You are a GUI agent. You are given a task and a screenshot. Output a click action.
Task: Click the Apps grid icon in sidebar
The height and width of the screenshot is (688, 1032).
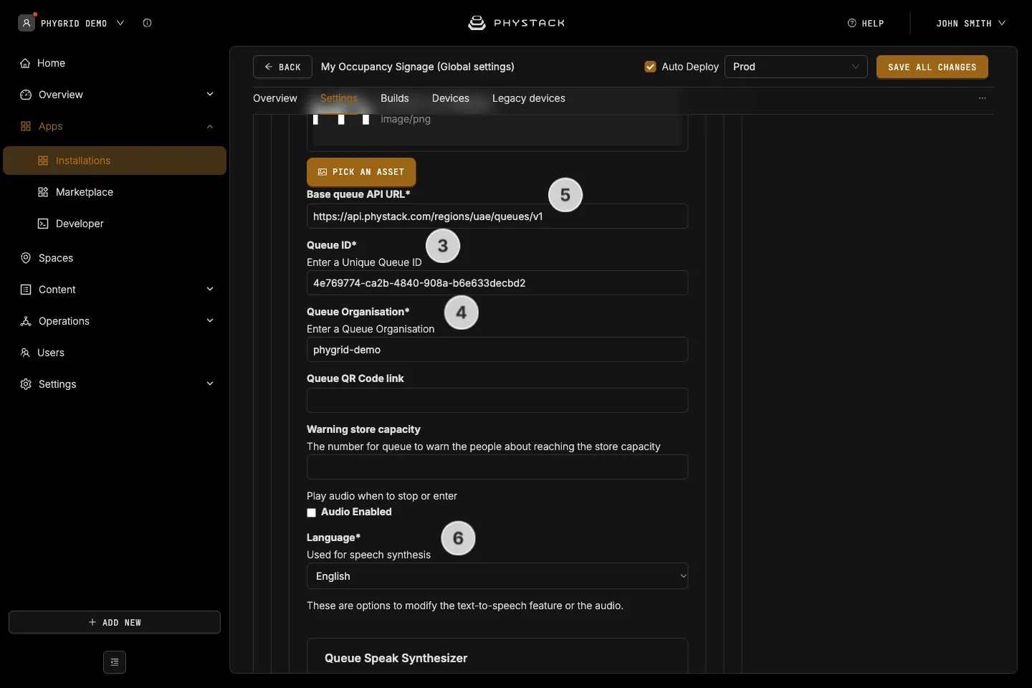26,126
